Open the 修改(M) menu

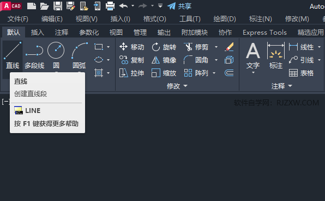(x=297, y=19)
